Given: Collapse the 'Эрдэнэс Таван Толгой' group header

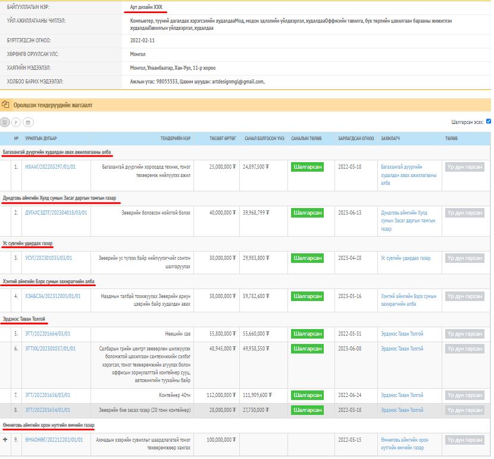Looking at the screenshot, I should coord(24,319).
